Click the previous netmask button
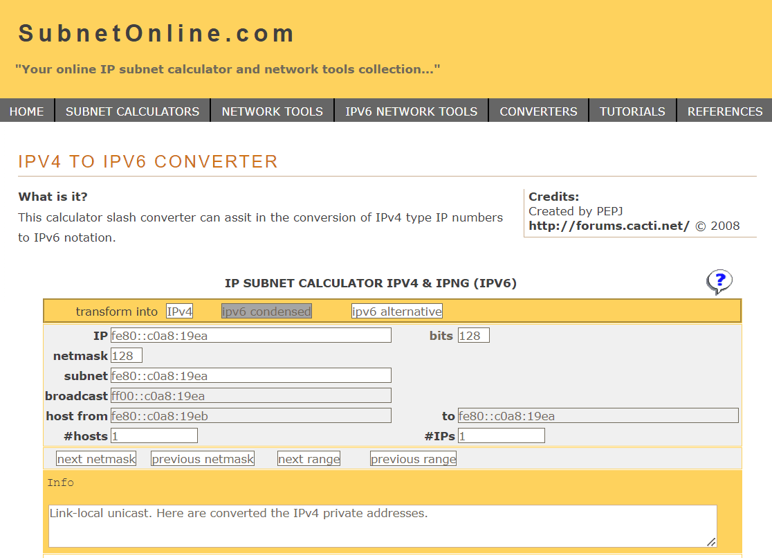The width and height of the screenshot is (772, 558). point(203,459)
